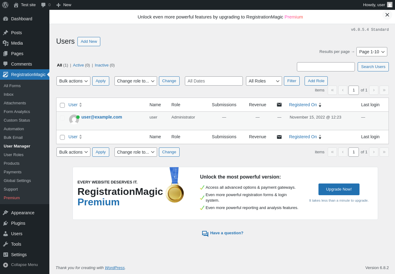Image resolution: width=395 pixels, height=274 pixels.
Task: Open Users sidebar menu
Action: (25, 234)
